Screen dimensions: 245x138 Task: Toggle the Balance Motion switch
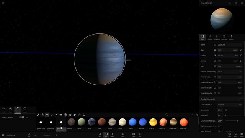[x=22, y=117]
